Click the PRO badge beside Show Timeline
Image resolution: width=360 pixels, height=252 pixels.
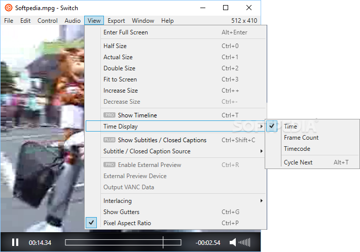[x=110, y=115]
